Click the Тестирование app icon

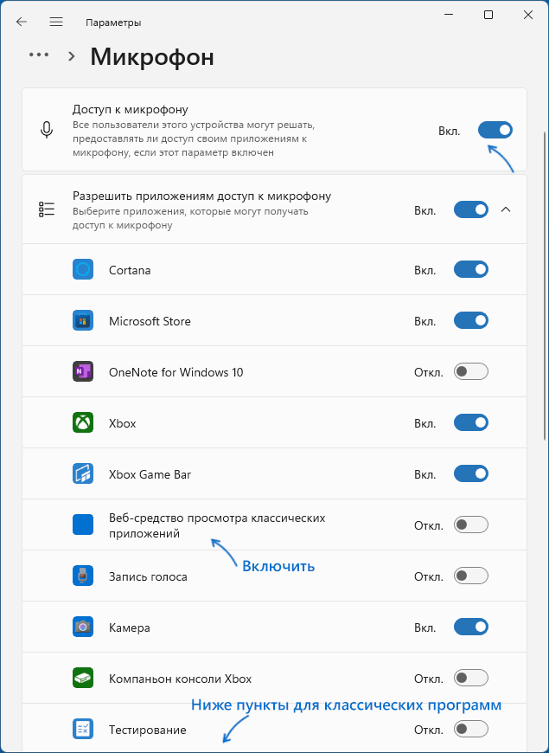tap(83, 730)
